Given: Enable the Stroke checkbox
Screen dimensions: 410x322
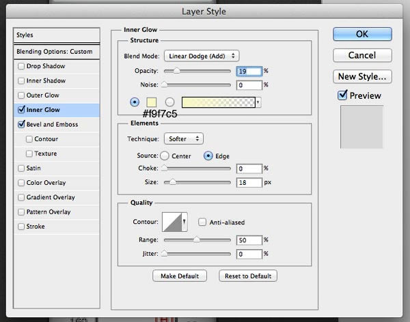Looking at the screenshot, I should [21, 226].
